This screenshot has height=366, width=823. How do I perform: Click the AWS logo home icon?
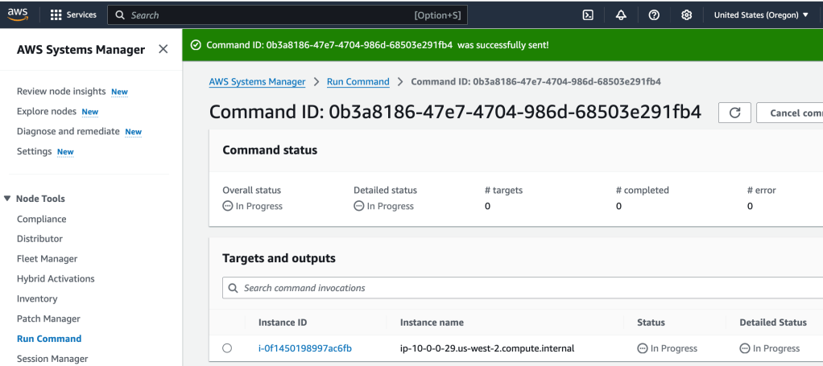[x=19, y=14]
